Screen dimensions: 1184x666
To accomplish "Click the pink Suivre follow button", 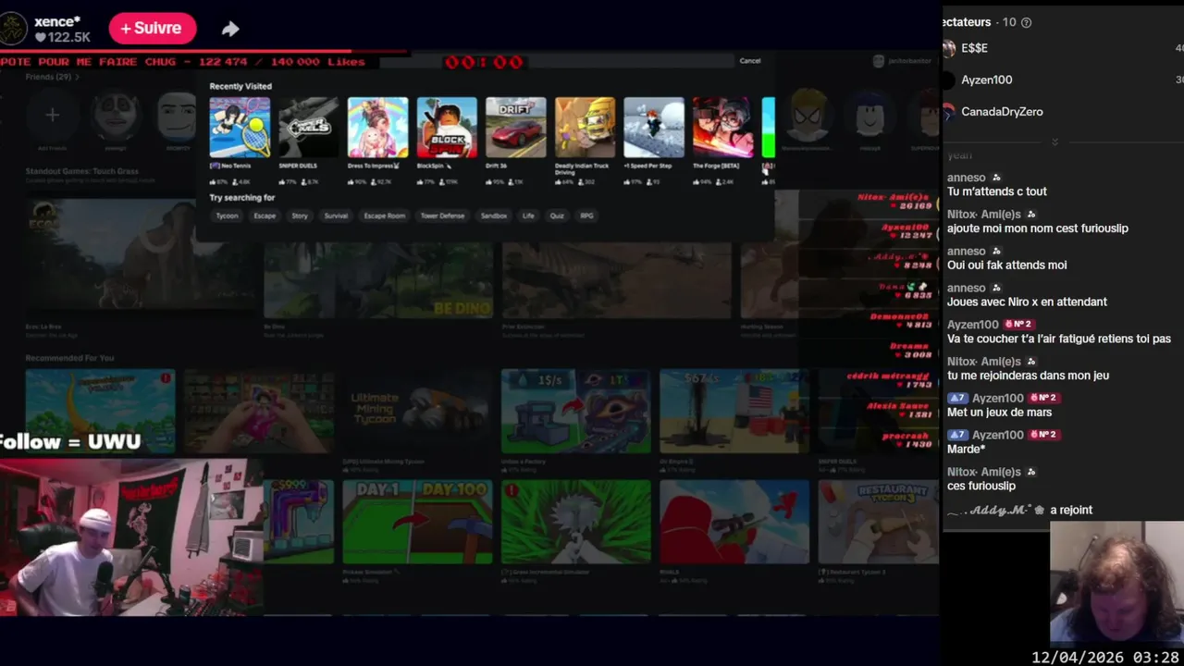I will click(153, 28).
